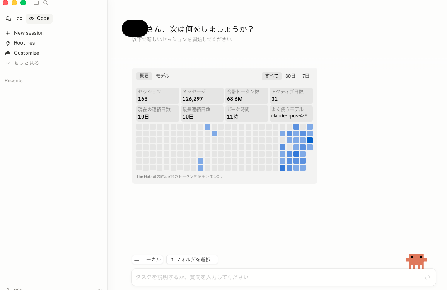
Task: Select the すべて time range filter
Action: click(x=271, y=76)
